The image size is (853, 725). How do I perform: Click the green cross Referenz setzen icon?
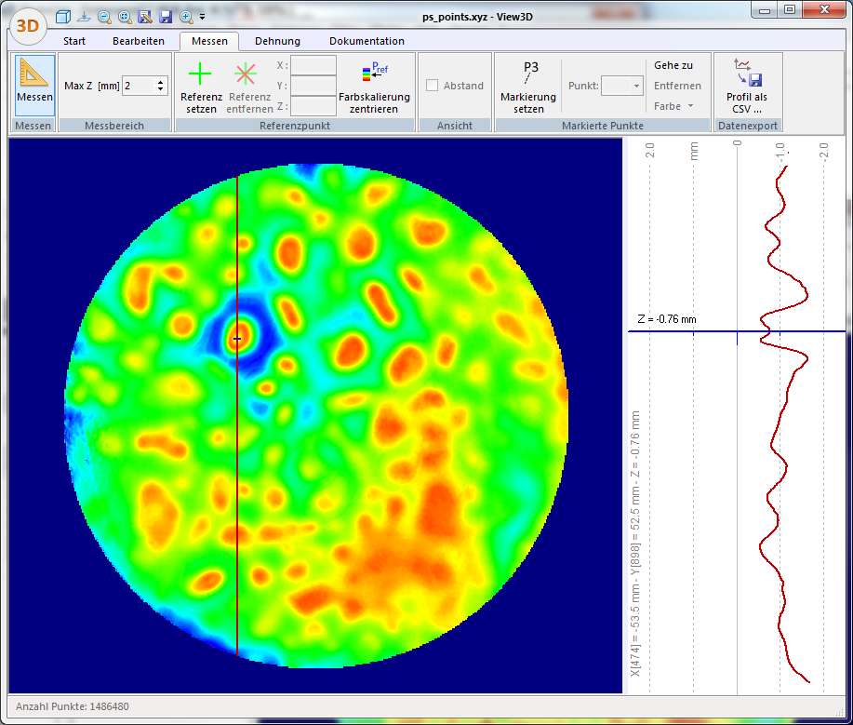click(x=200, y=75)
